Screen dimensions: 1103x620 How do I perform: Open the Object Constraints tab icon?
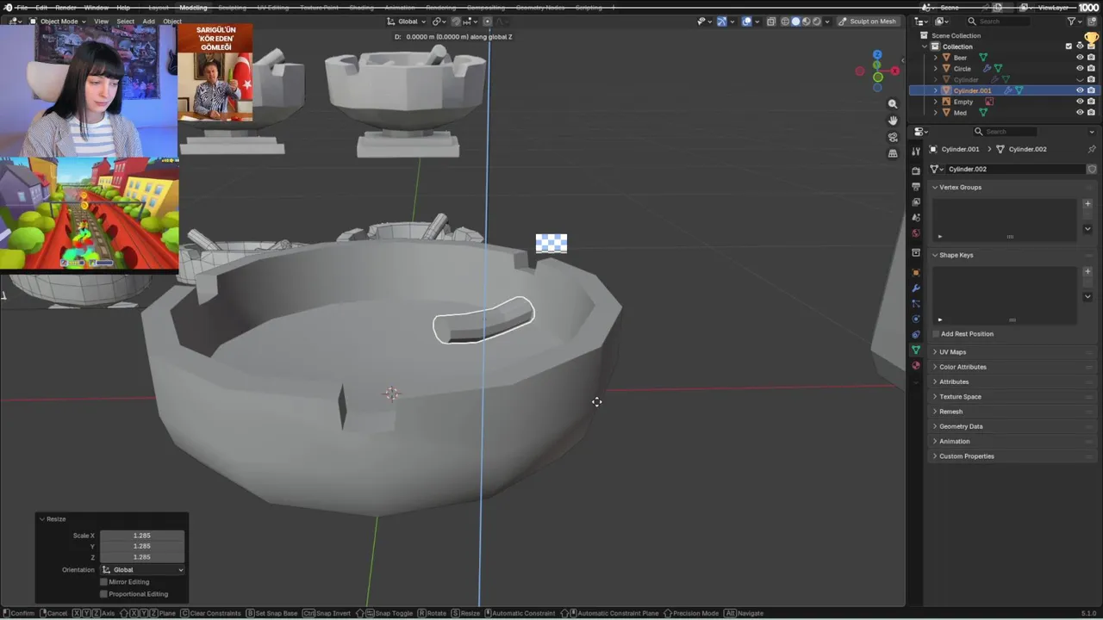[x=916, y=334]
